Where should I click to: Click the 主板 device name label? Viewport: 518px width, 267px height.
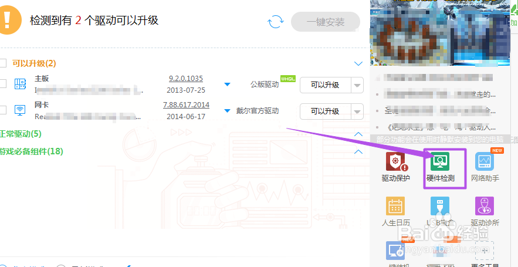42,79
